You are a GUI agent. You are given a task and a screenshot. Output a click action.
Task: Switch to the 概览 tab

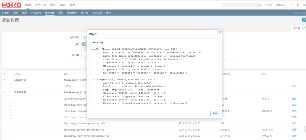pos(25,13)
